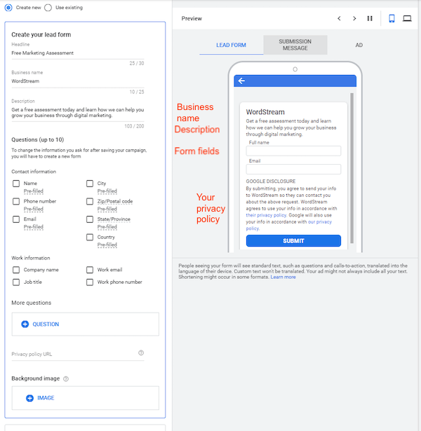Open the Learn more link
Viewport: 421px width, 431px height.
(x=283, y=277)
